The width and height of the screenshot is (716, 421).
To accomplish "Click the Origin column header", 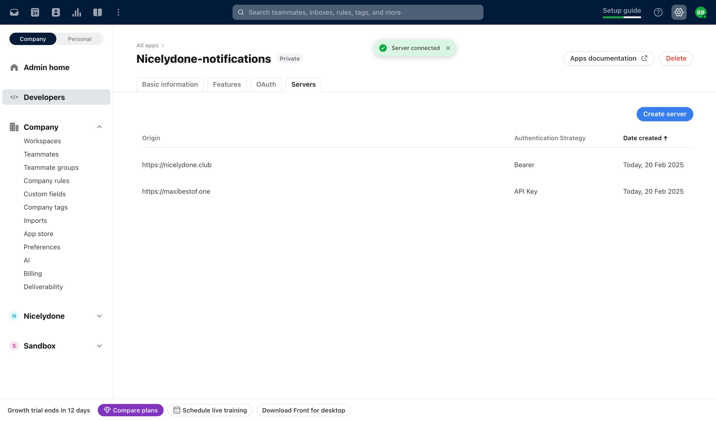I will point(151,138).
